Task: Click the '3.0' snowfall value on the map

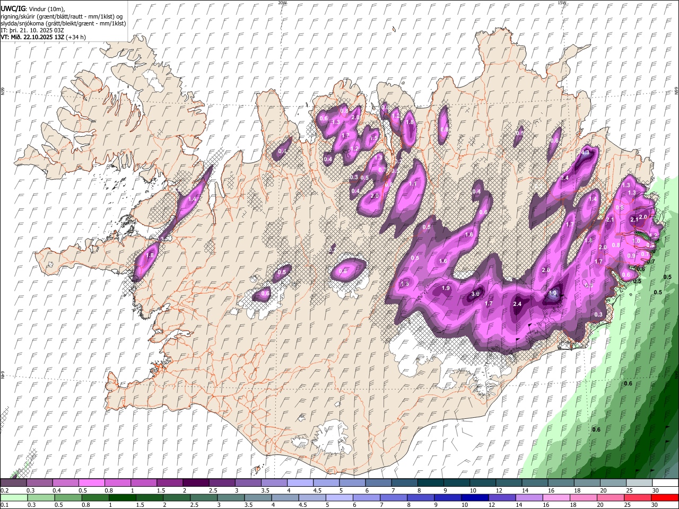Action: [476, 294]
